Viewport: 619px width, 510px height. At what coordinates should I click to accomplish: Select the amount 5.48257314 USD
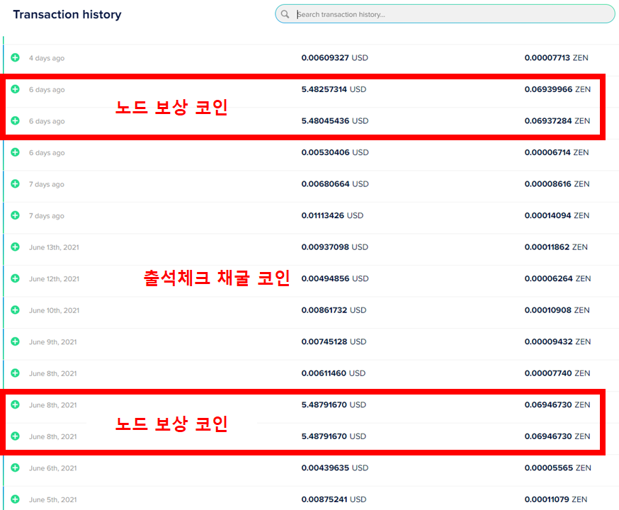[x=334, y=89]
